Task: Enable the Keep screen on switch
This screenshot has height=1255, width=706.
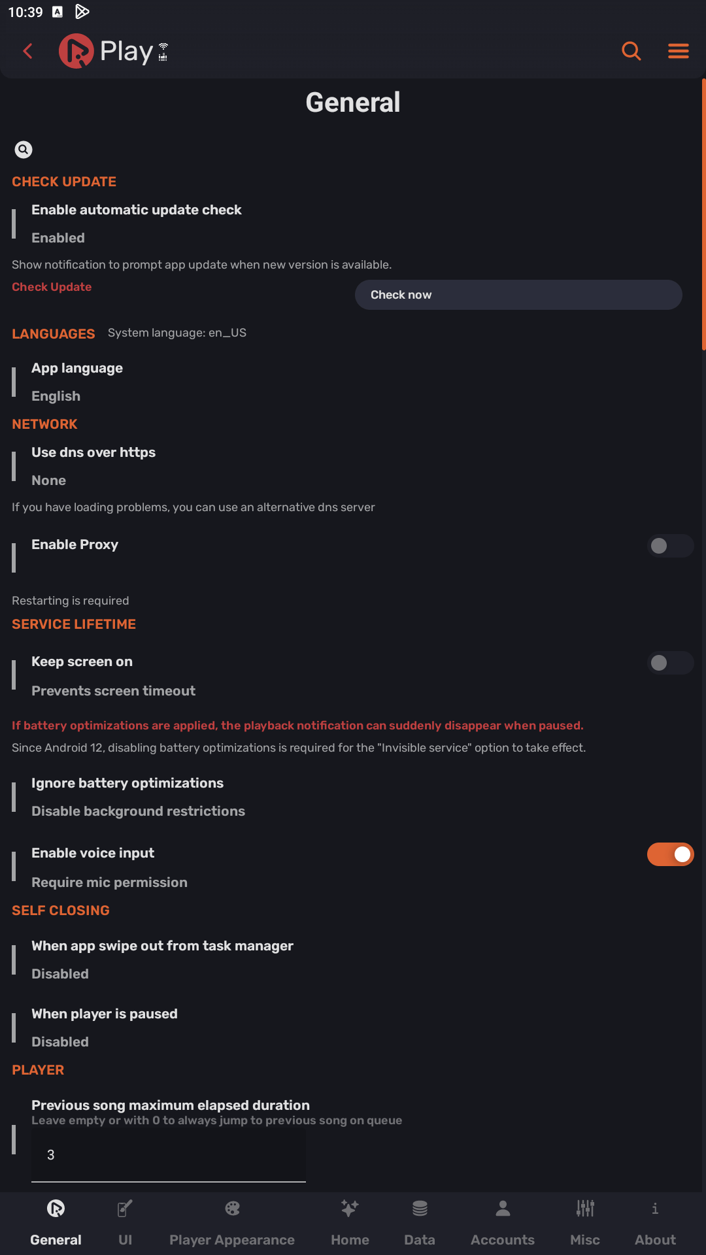Action: [x=670, y=663]
